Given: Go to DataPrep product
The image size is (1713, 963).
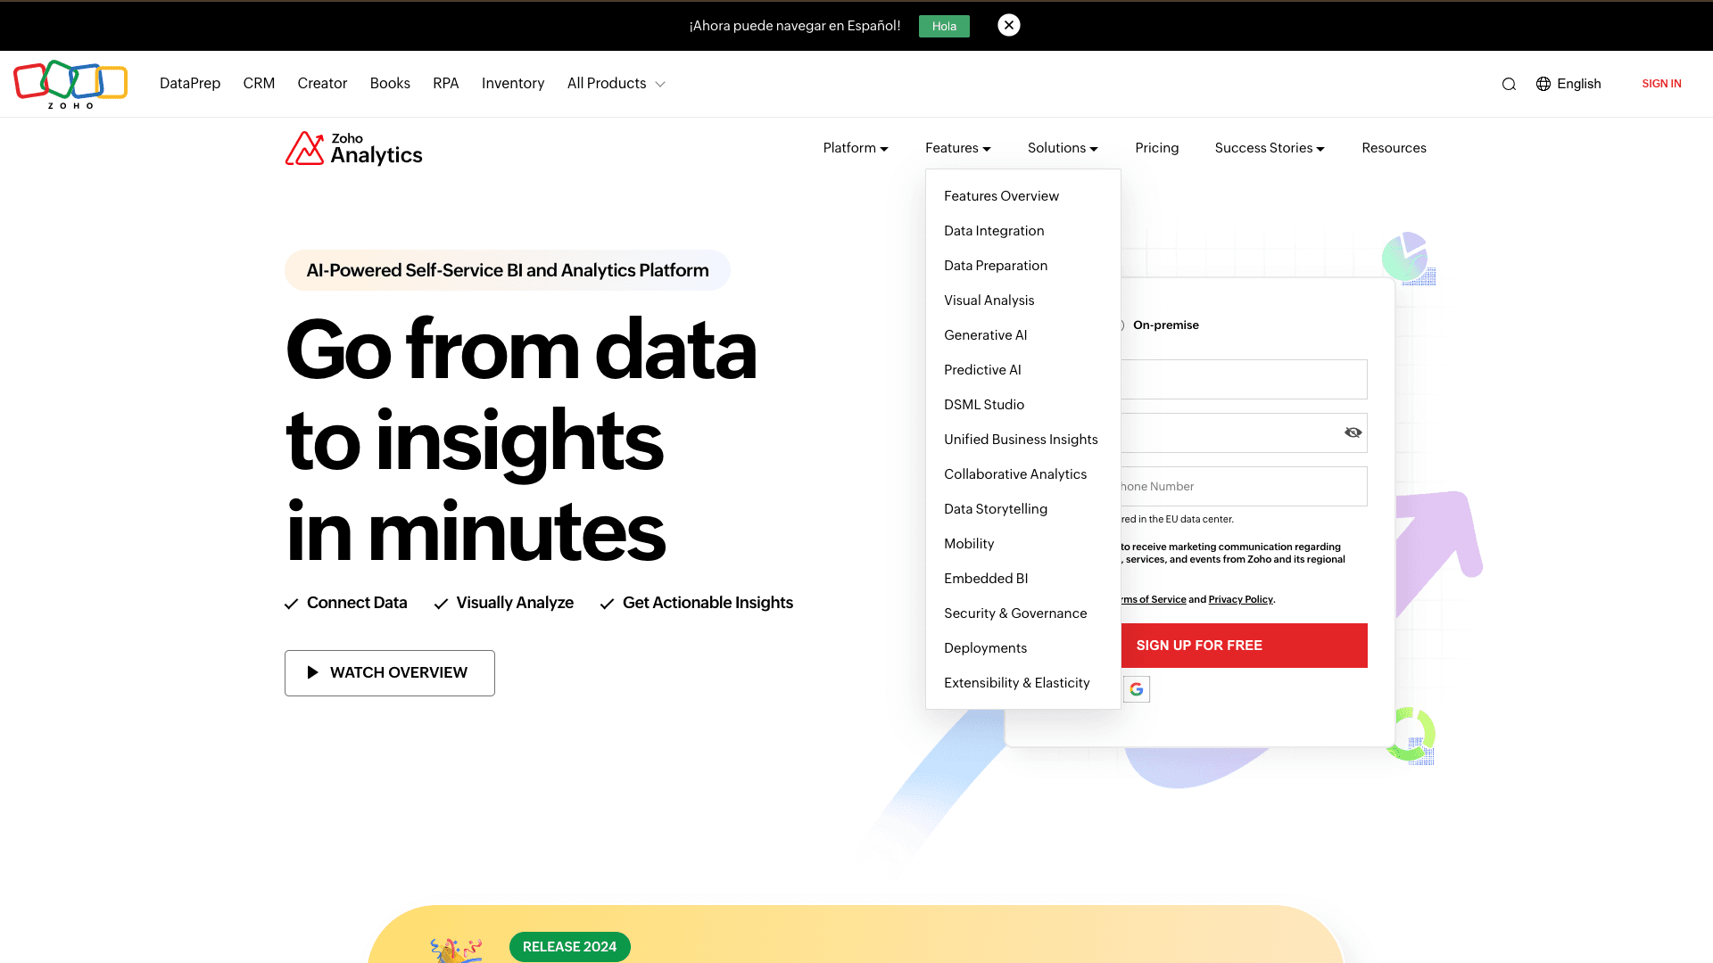Looking at the screenshot, I should (x=190, y=84).
